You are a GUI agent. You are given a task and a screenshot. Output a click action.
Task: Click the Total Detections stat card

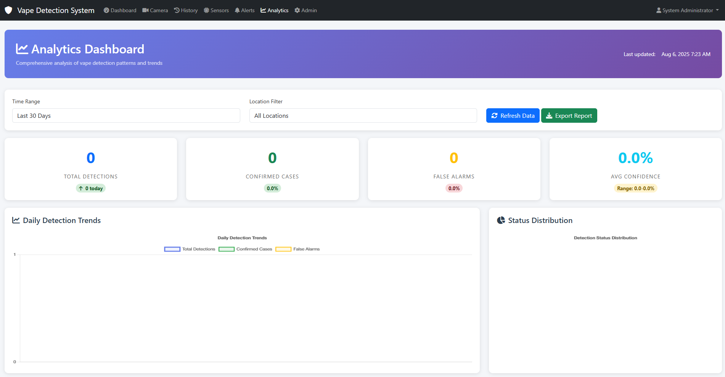tap(91, 169)
